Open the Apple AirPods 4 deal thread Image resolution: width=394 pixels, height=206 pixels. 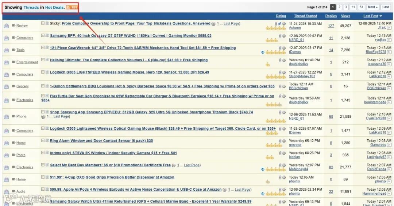[x=136, y=190]
